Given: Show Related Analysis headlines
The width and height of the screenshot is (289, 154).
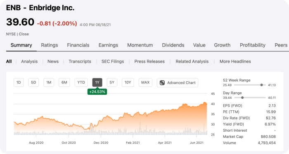Looking at the screenshot, I should 192,61.
